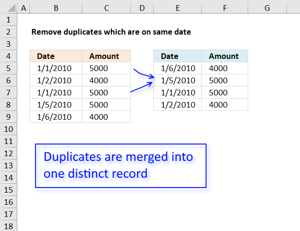Viewport: 300px width, 231px height.
Task: Select row 11 header
Action: [8, 141]
